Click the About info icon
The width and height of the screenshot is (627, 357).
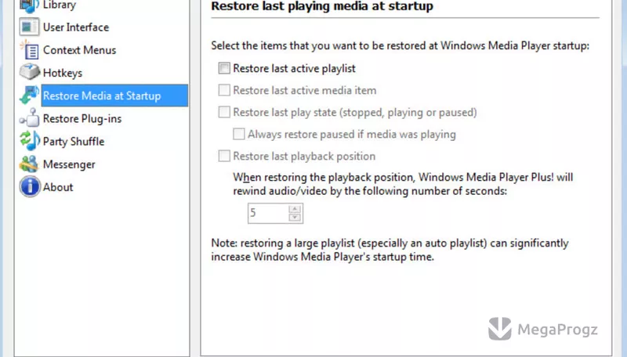pos(29,186)
